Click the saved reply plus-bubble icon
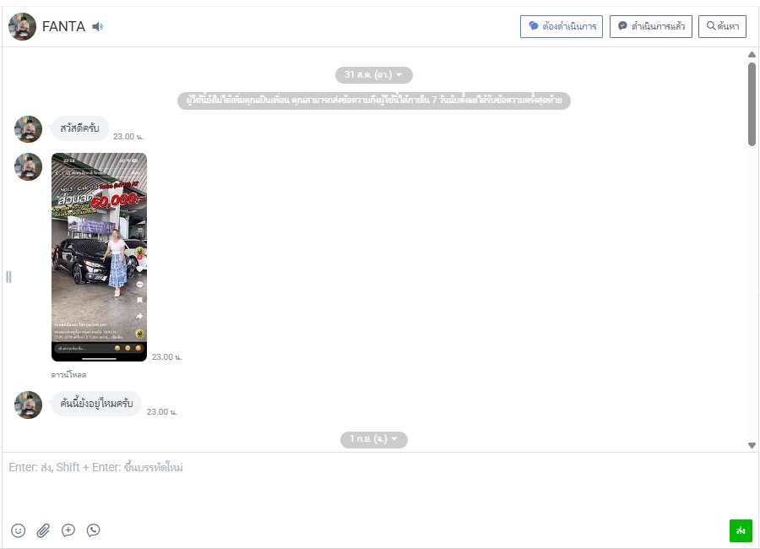This screenshot has height=549, width=760. point(68,530)
